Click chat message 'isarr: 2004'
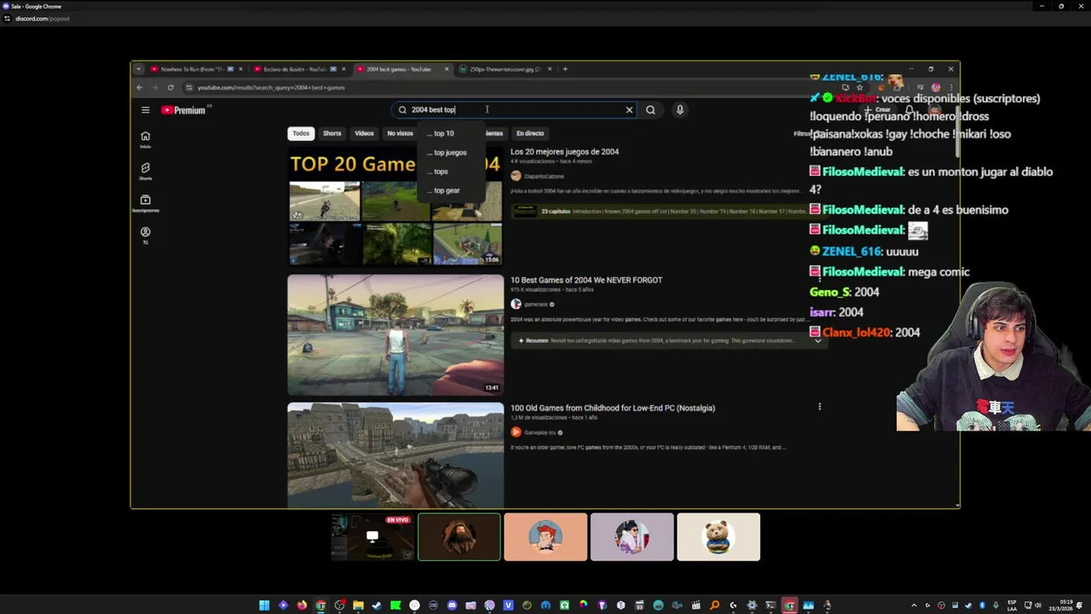 [x=836, y=312]
